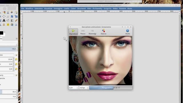Viewport: 183px width, 103px height.
Task: Click the dynamics name input field
Action: click(7, 75)
